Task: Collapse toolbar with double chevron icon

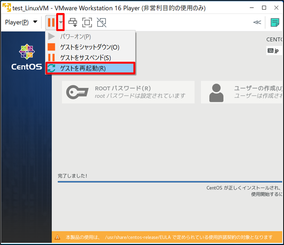Action: pyautogui.click(x=257, y=22)
